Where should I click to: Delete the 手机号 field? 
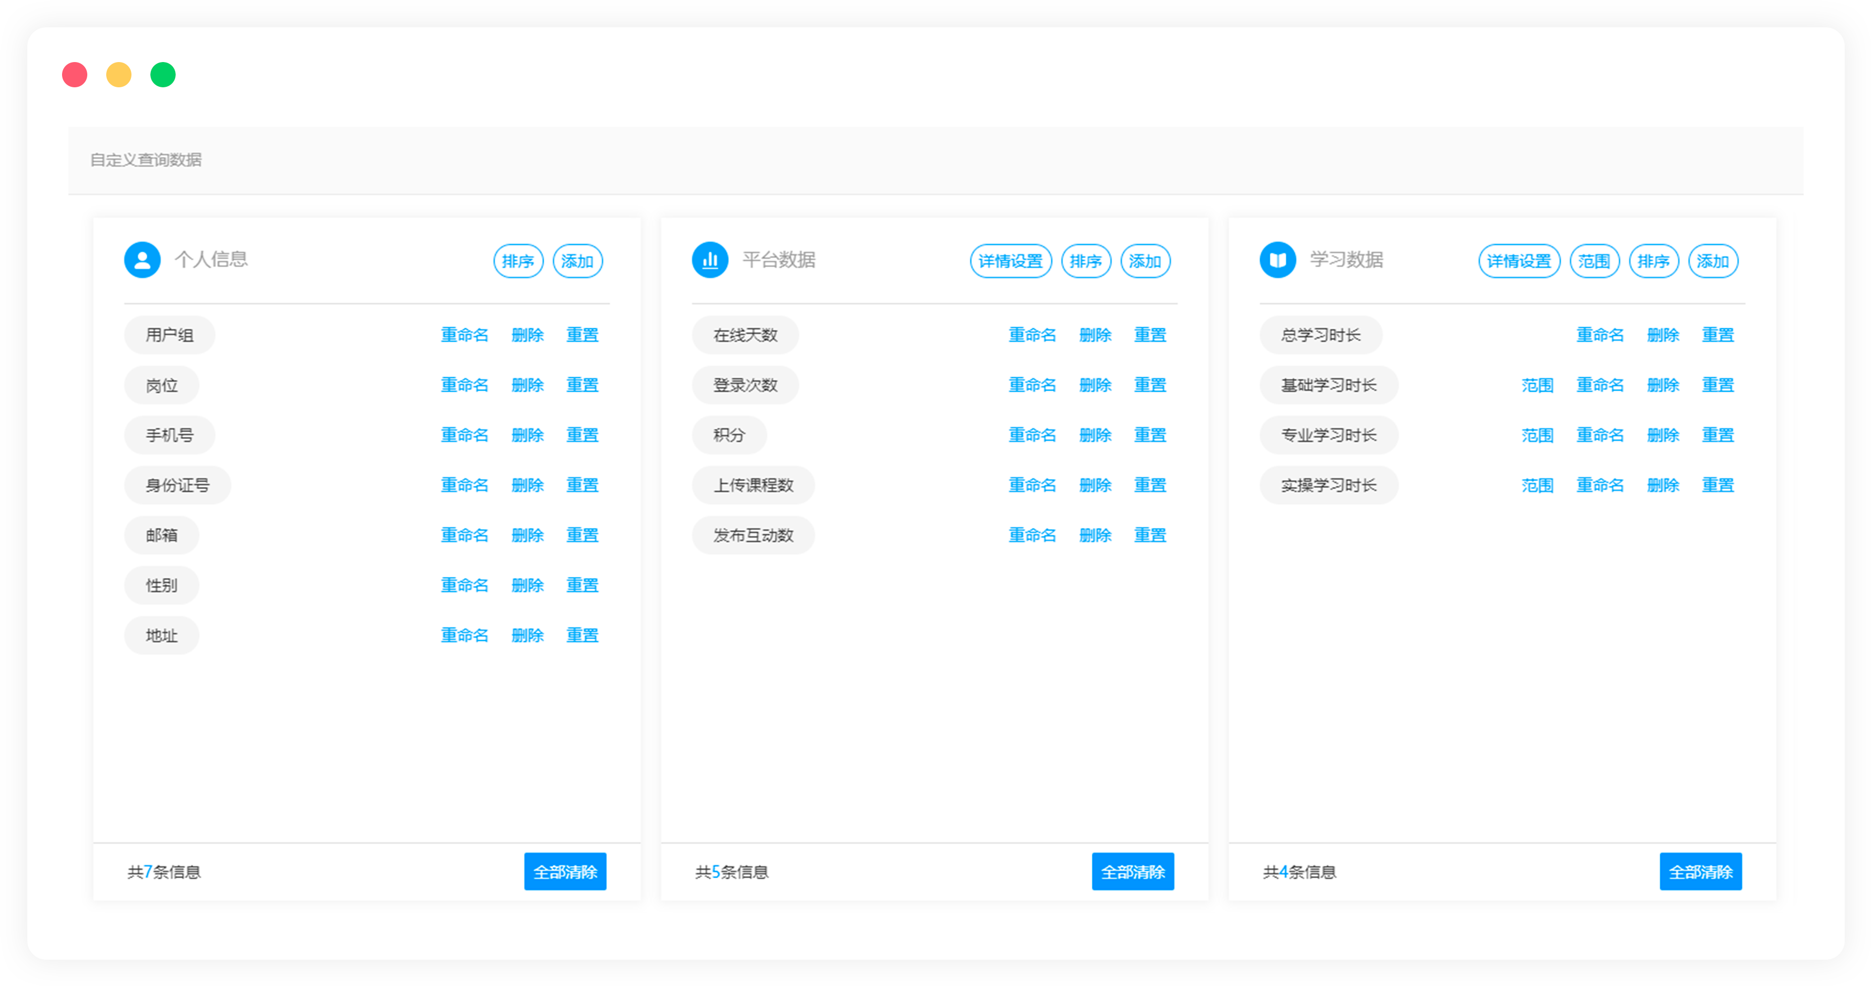tap(527, 435)
